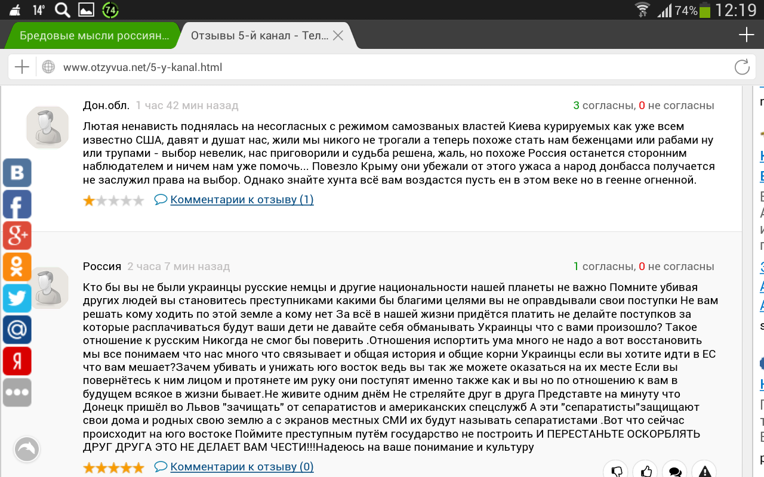
Task: Share via the Mail.ru @ icon
Action: click(17, 330)
